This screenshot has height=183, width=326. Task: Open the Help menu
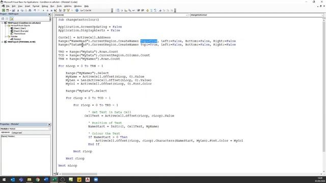tap(87, 6)
